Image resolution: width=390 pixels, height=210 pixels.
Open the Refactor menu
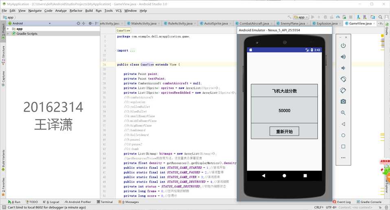pyautogui.click(x=76, y=11)
